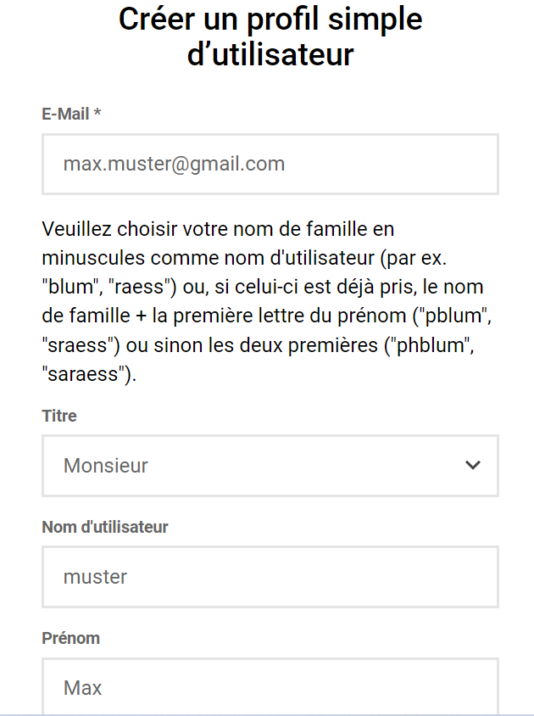534x716 pixels.
Task: Click the Titre label above the dropdown
Action: click(x=59, y=416)
